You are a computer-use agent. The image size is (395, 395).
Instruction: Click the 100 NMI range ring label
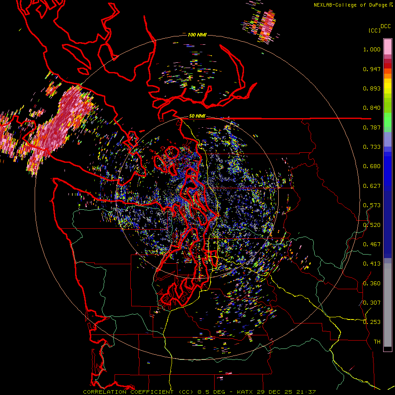[197, 35]
